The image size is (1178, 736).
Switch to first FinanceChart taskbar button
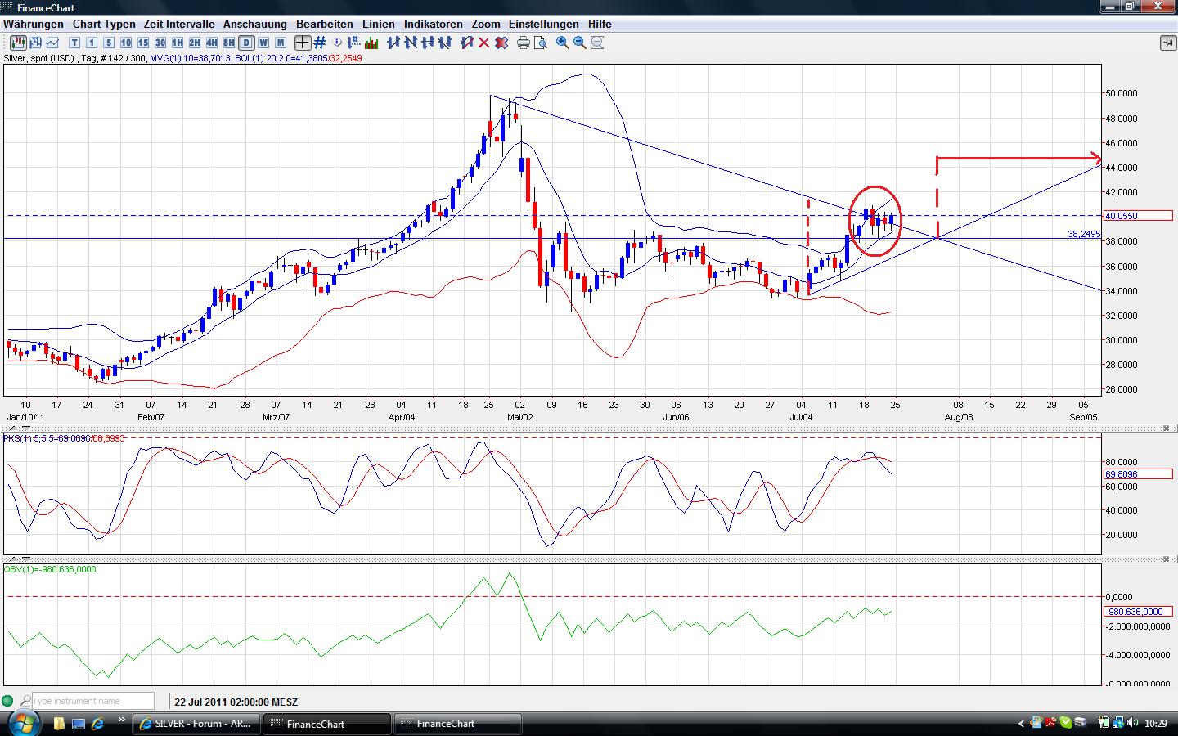point(327,724)
